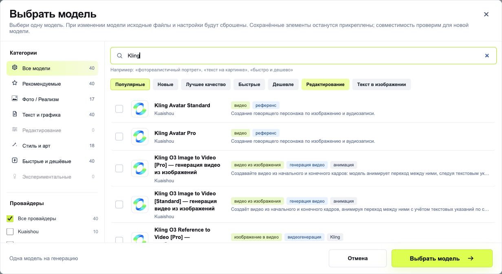Uncheck the Все провайдеры checkbox
The height and width of the screenshot is (274, 502).
coord(10,219)
